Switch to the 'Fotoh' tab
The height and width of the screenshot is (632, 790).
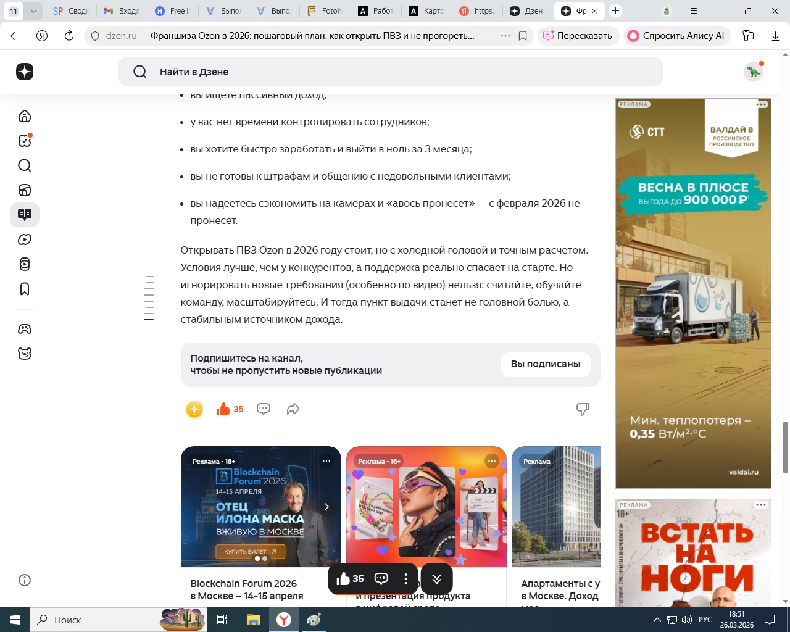tap(324, 11)
